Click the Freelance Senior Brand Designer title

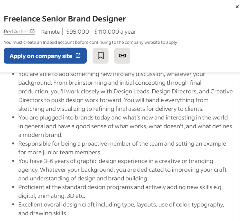[65, 19]
